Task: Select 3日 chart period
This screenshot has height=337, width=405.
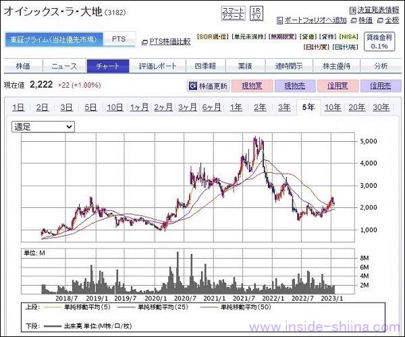Action: coord(66,107)
